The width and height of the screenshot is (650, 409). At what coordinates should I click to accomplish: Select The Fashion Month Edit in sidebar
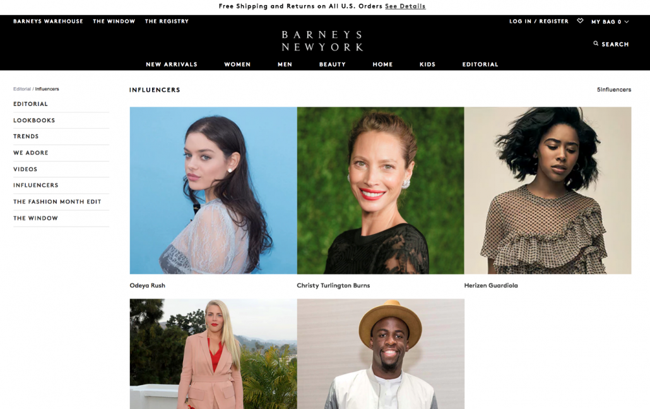[x=57, y=201]
